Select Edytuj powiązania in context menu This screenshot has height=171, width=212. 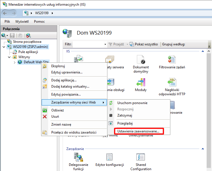click(x=66, y=94)
